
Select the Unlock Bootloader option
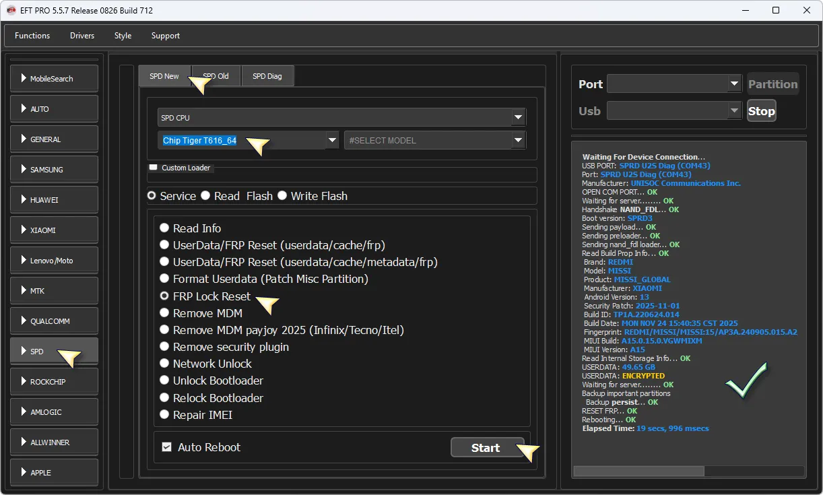[164, 381]
